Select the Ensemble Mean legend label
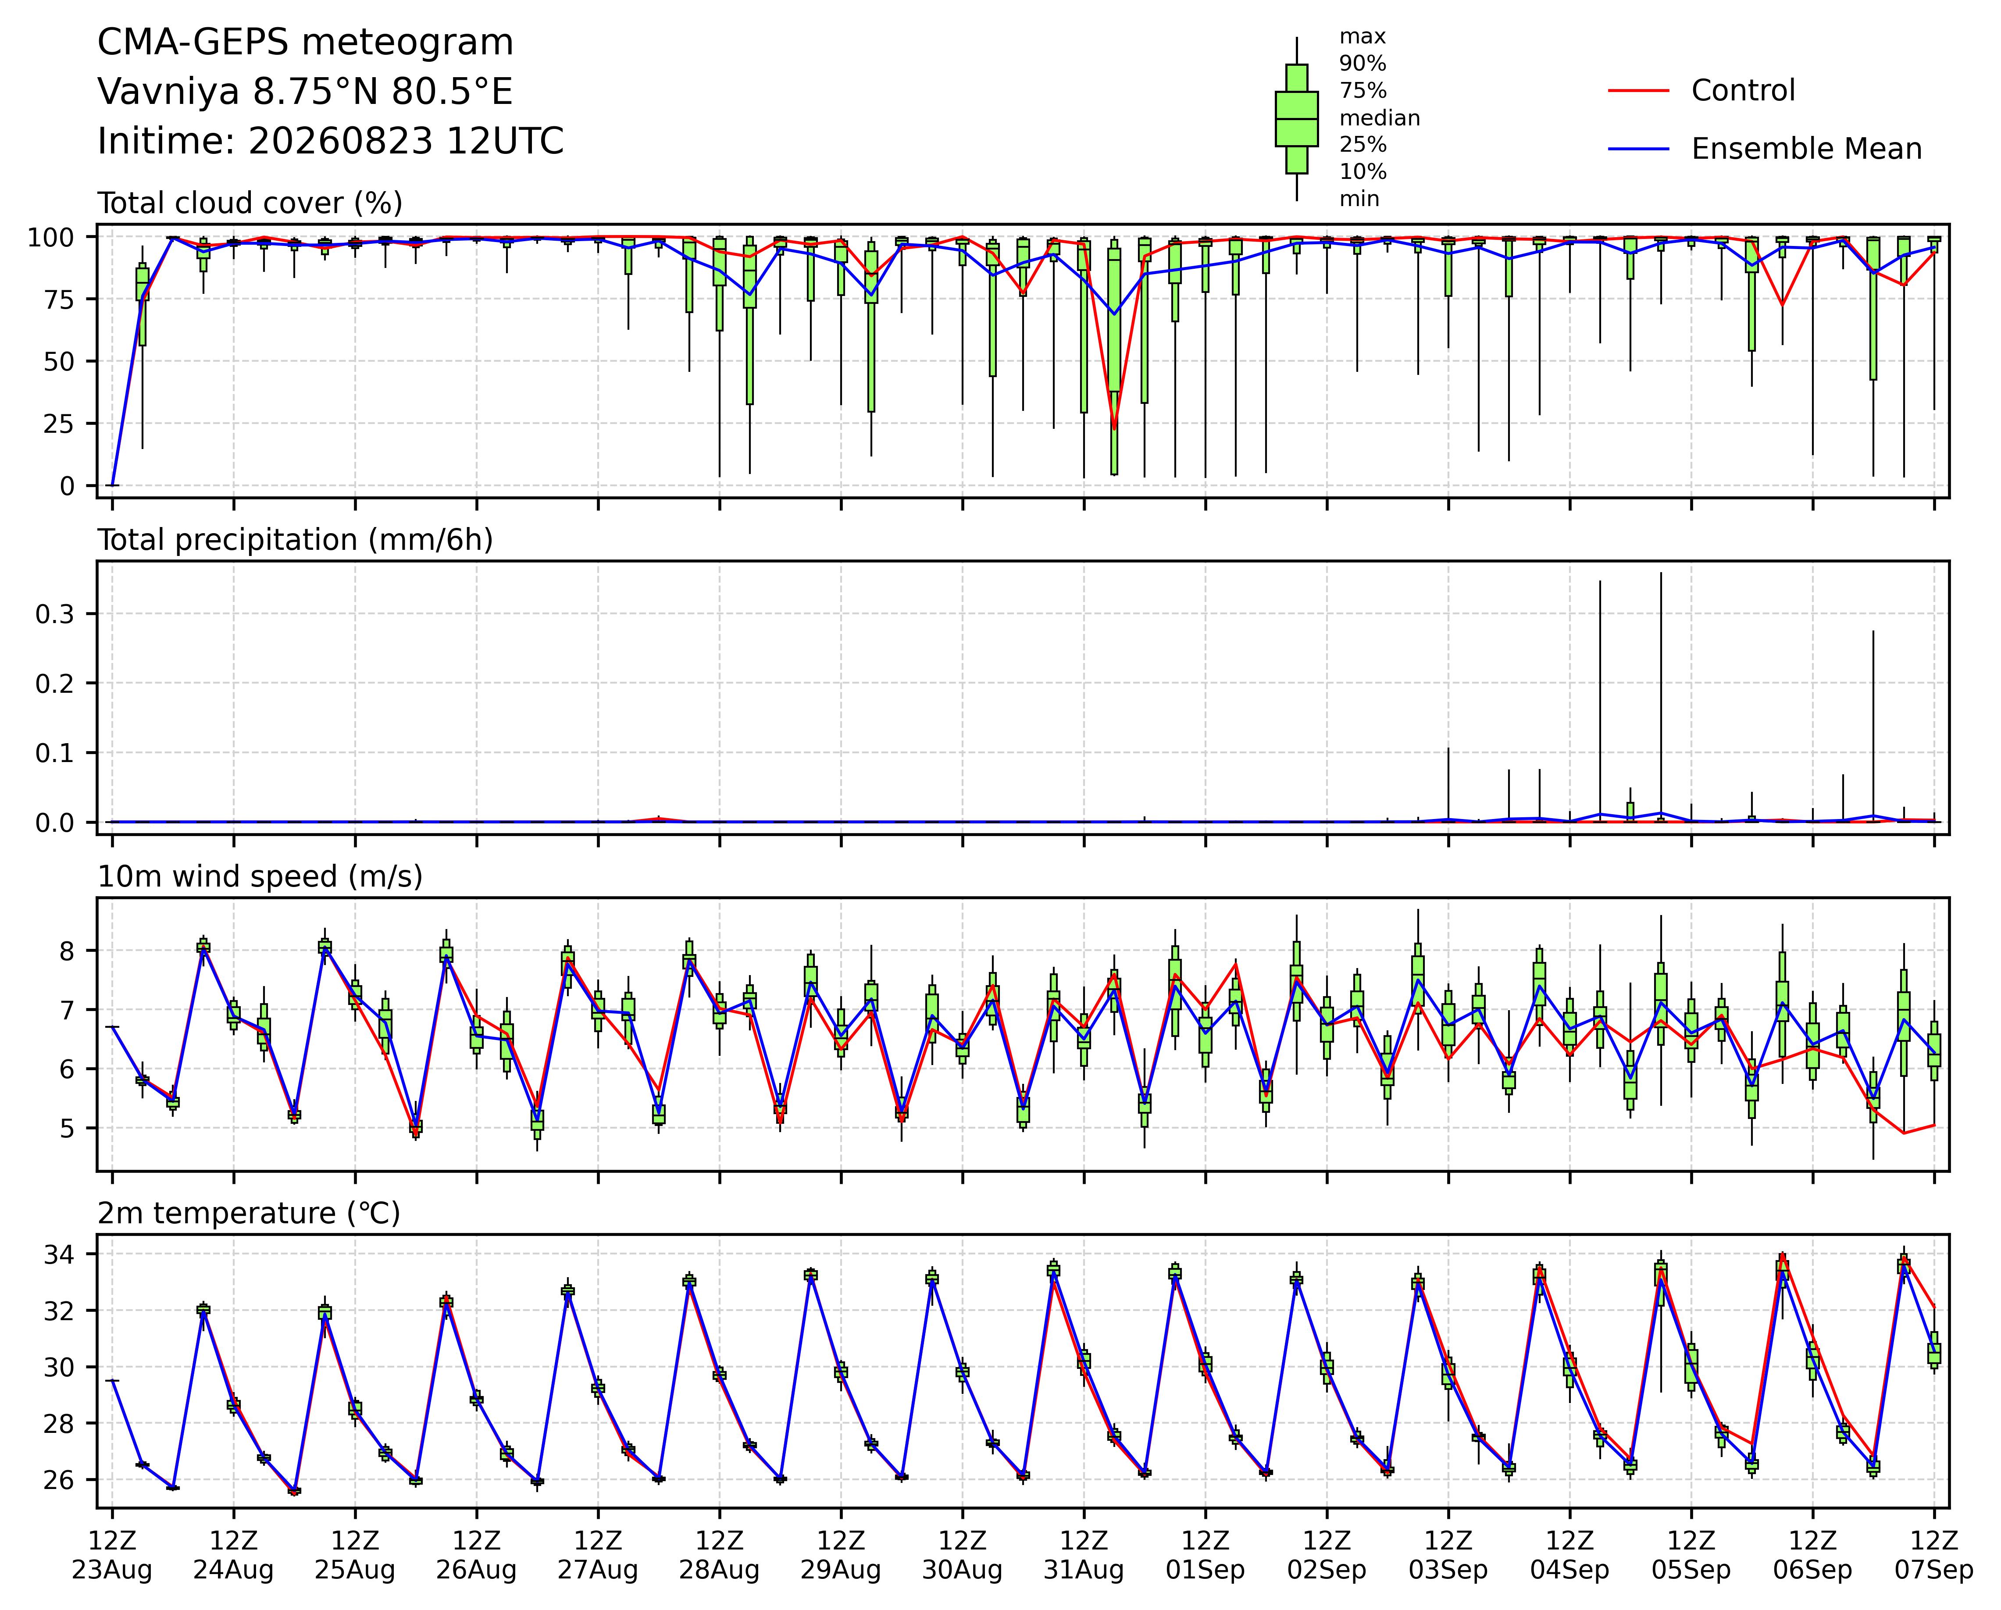 (1806, 149)
